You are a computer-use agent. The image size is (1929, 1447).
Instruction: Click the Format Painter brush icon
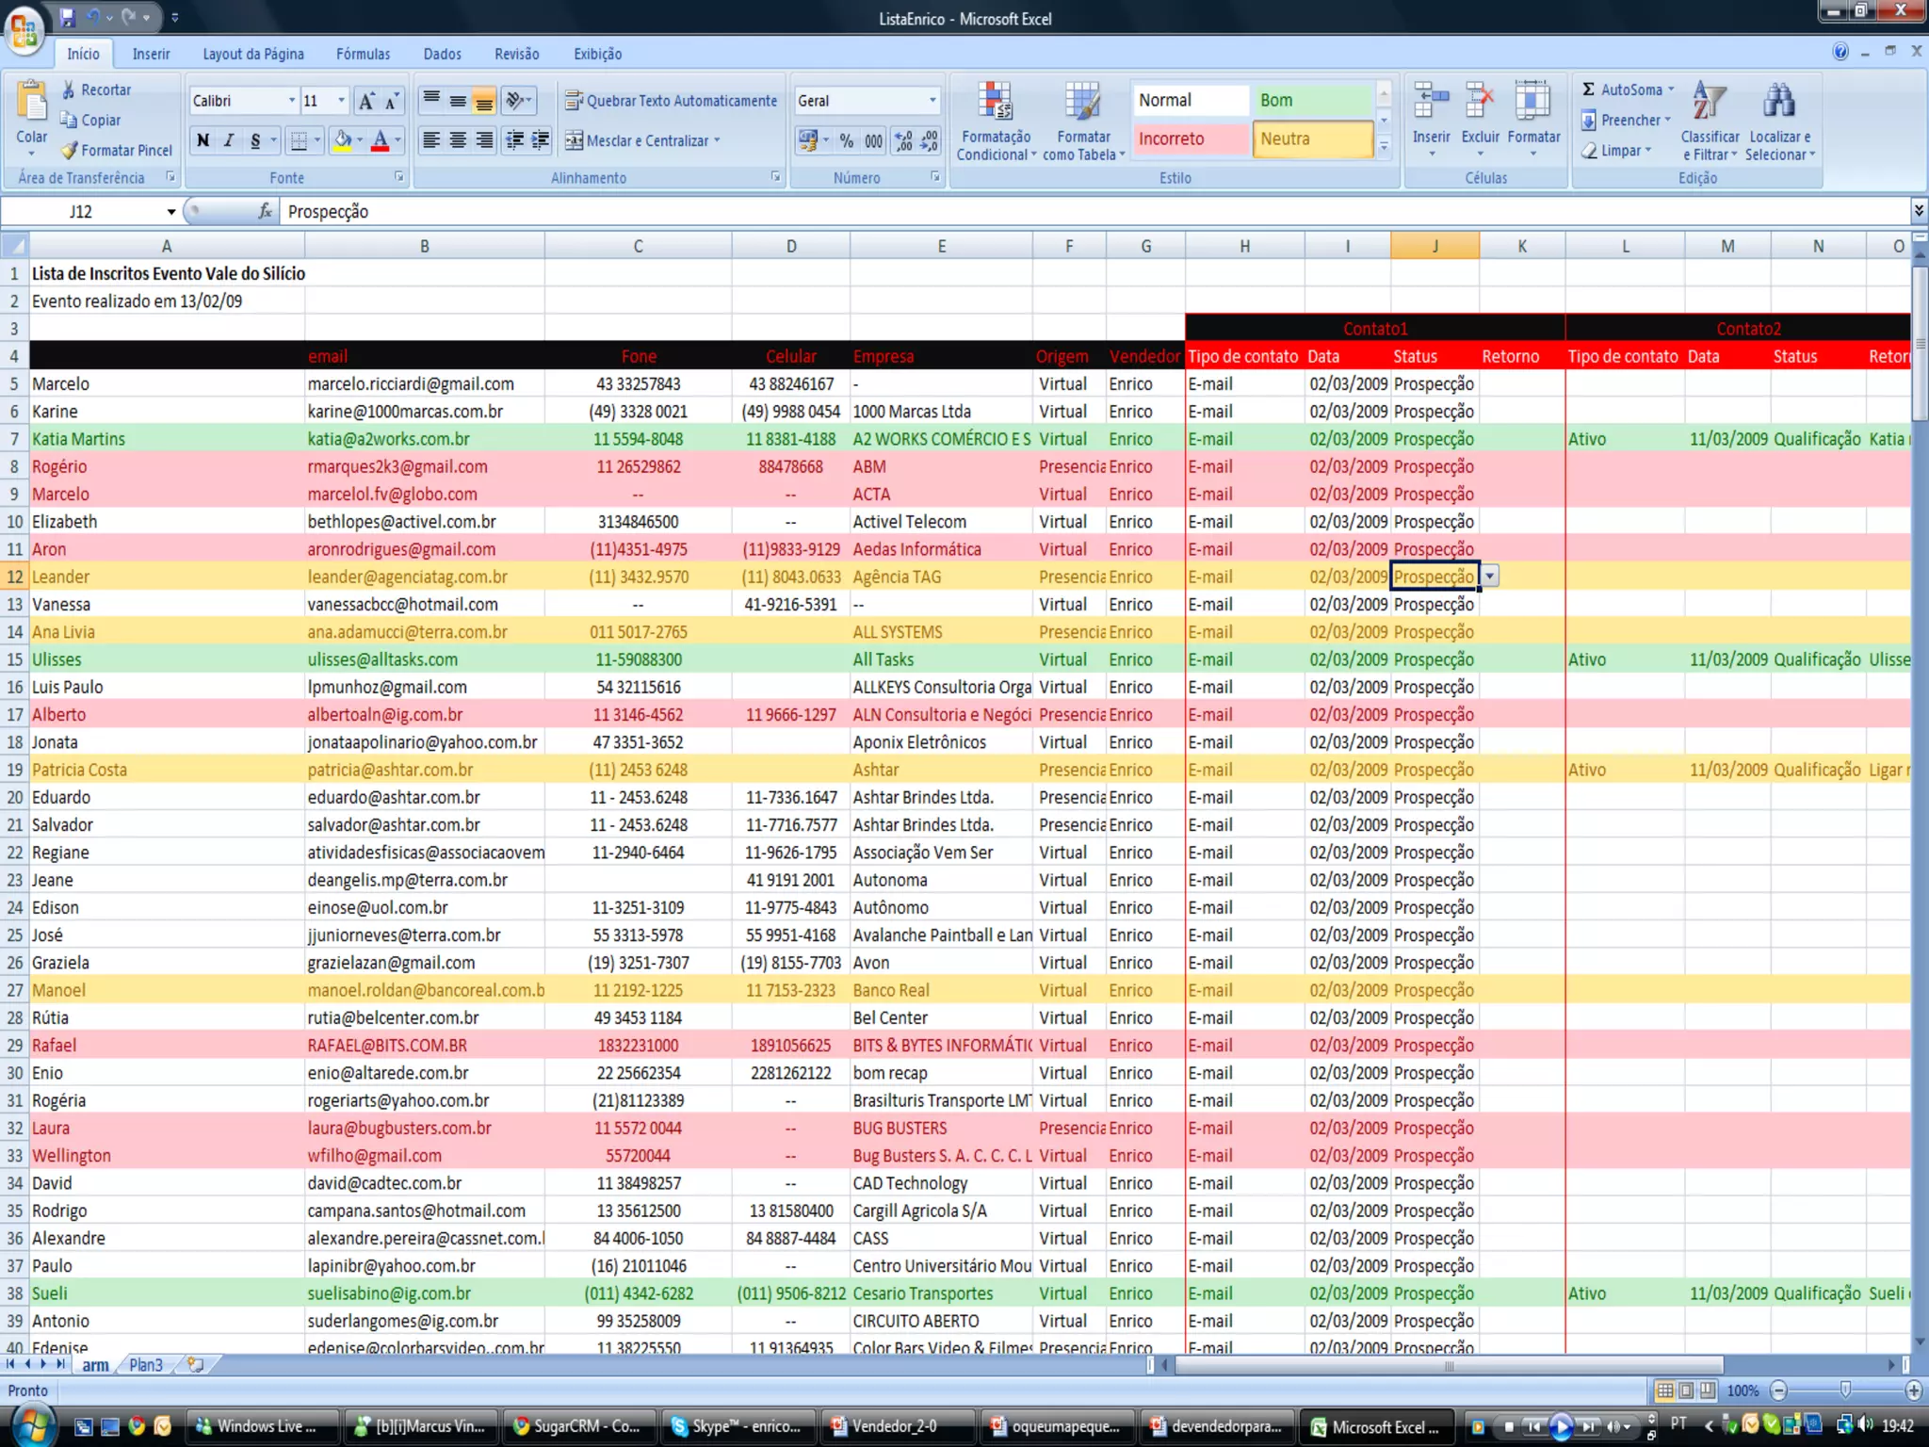coord(69,151)
